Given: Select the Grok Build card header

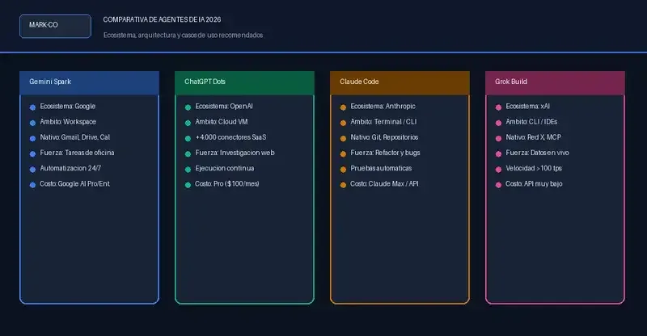Looking at the screenshot, I should coord(555,82).
